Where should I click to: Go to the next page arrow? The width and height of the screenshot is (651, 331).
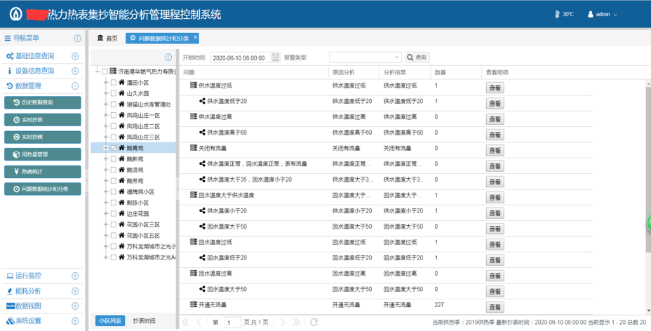[283, 322]
